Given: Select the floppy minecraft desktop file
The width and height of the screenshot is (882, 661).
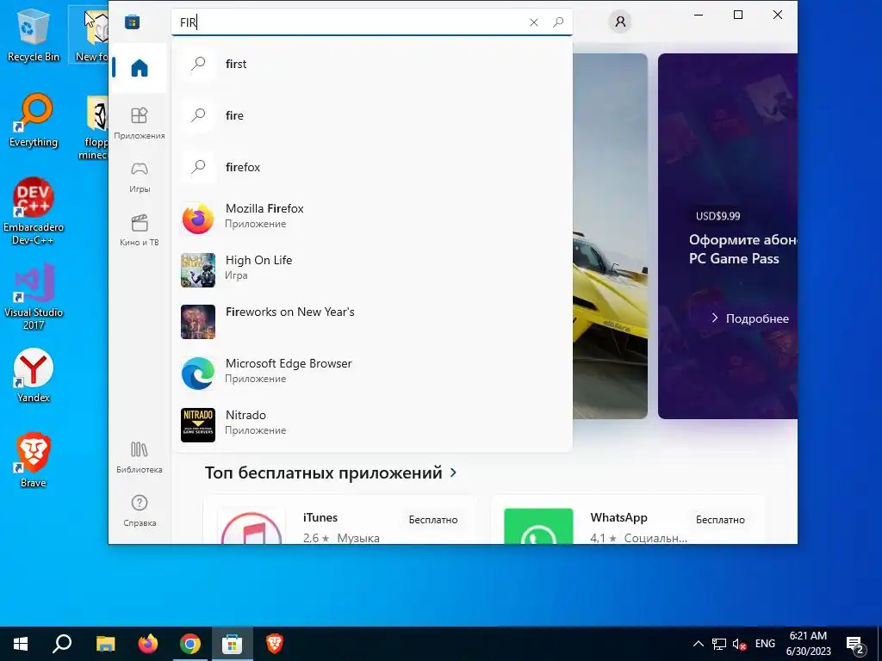Looking at the screenshot, I should pyautogui.click(x=95, y=128).
